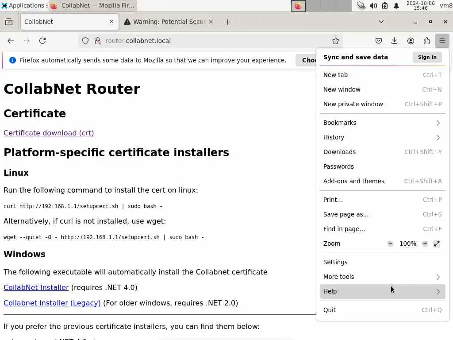Expand the Help submenu
Viewport: 453px width, 340px height.
382,291
